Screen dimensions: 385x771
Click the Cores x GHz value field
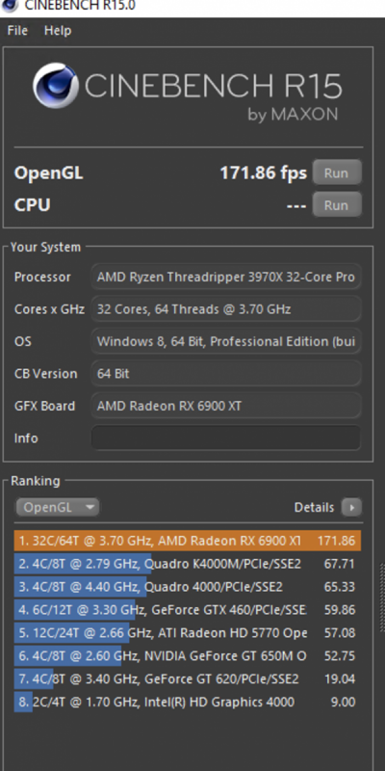click(x=226, y=308)
